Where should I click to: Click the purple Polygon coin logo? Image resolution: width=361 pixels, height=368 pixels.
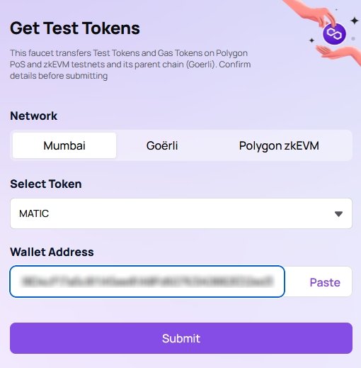coord(334,33)
